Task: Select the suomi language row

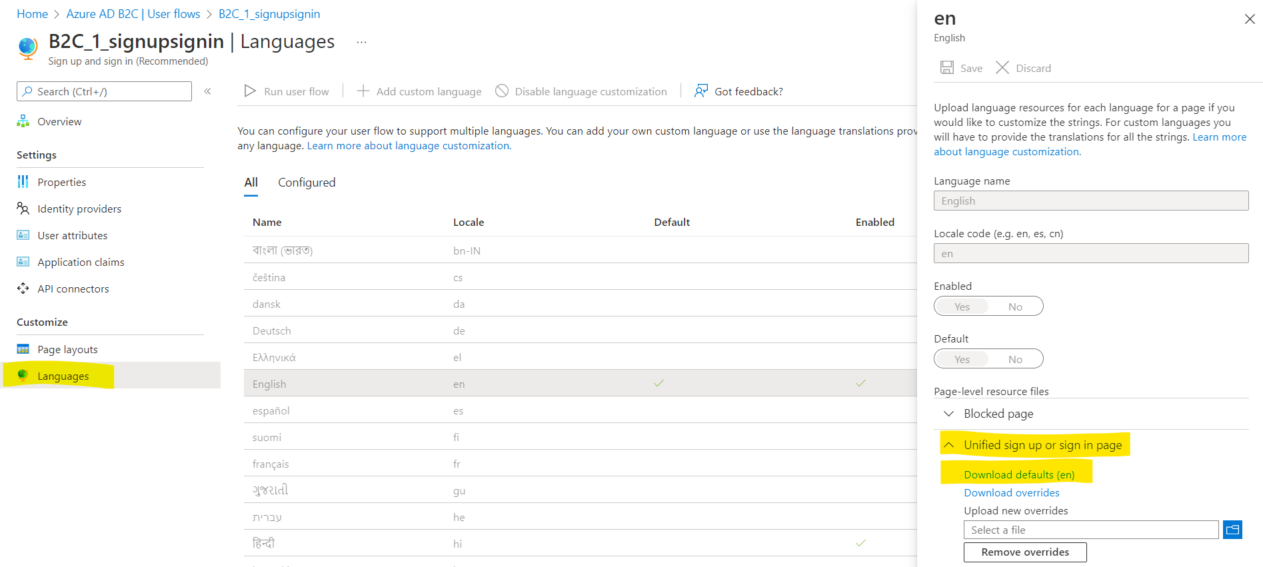Action: pyautogui.click(x=580, y=437)
